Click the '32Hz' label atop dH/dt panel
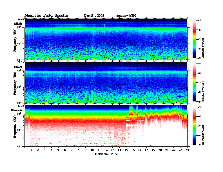The width and height of the screenshot is (223, 172). tap(21, 19)
